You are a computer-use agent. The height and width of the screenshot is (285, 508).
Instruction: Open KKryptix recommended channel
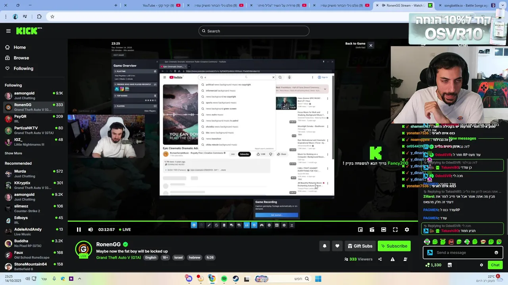34,185
